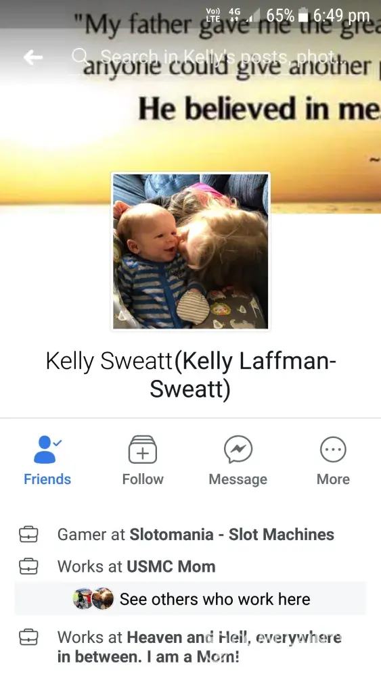
Task: Open the More ellipsis icon
Action: (x=333, y=450)
